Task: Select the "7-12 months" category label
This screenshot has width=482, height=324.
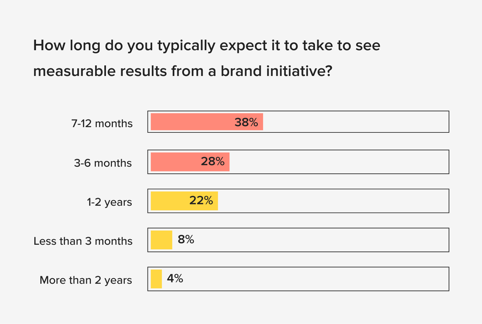Action: coord(102,124)
